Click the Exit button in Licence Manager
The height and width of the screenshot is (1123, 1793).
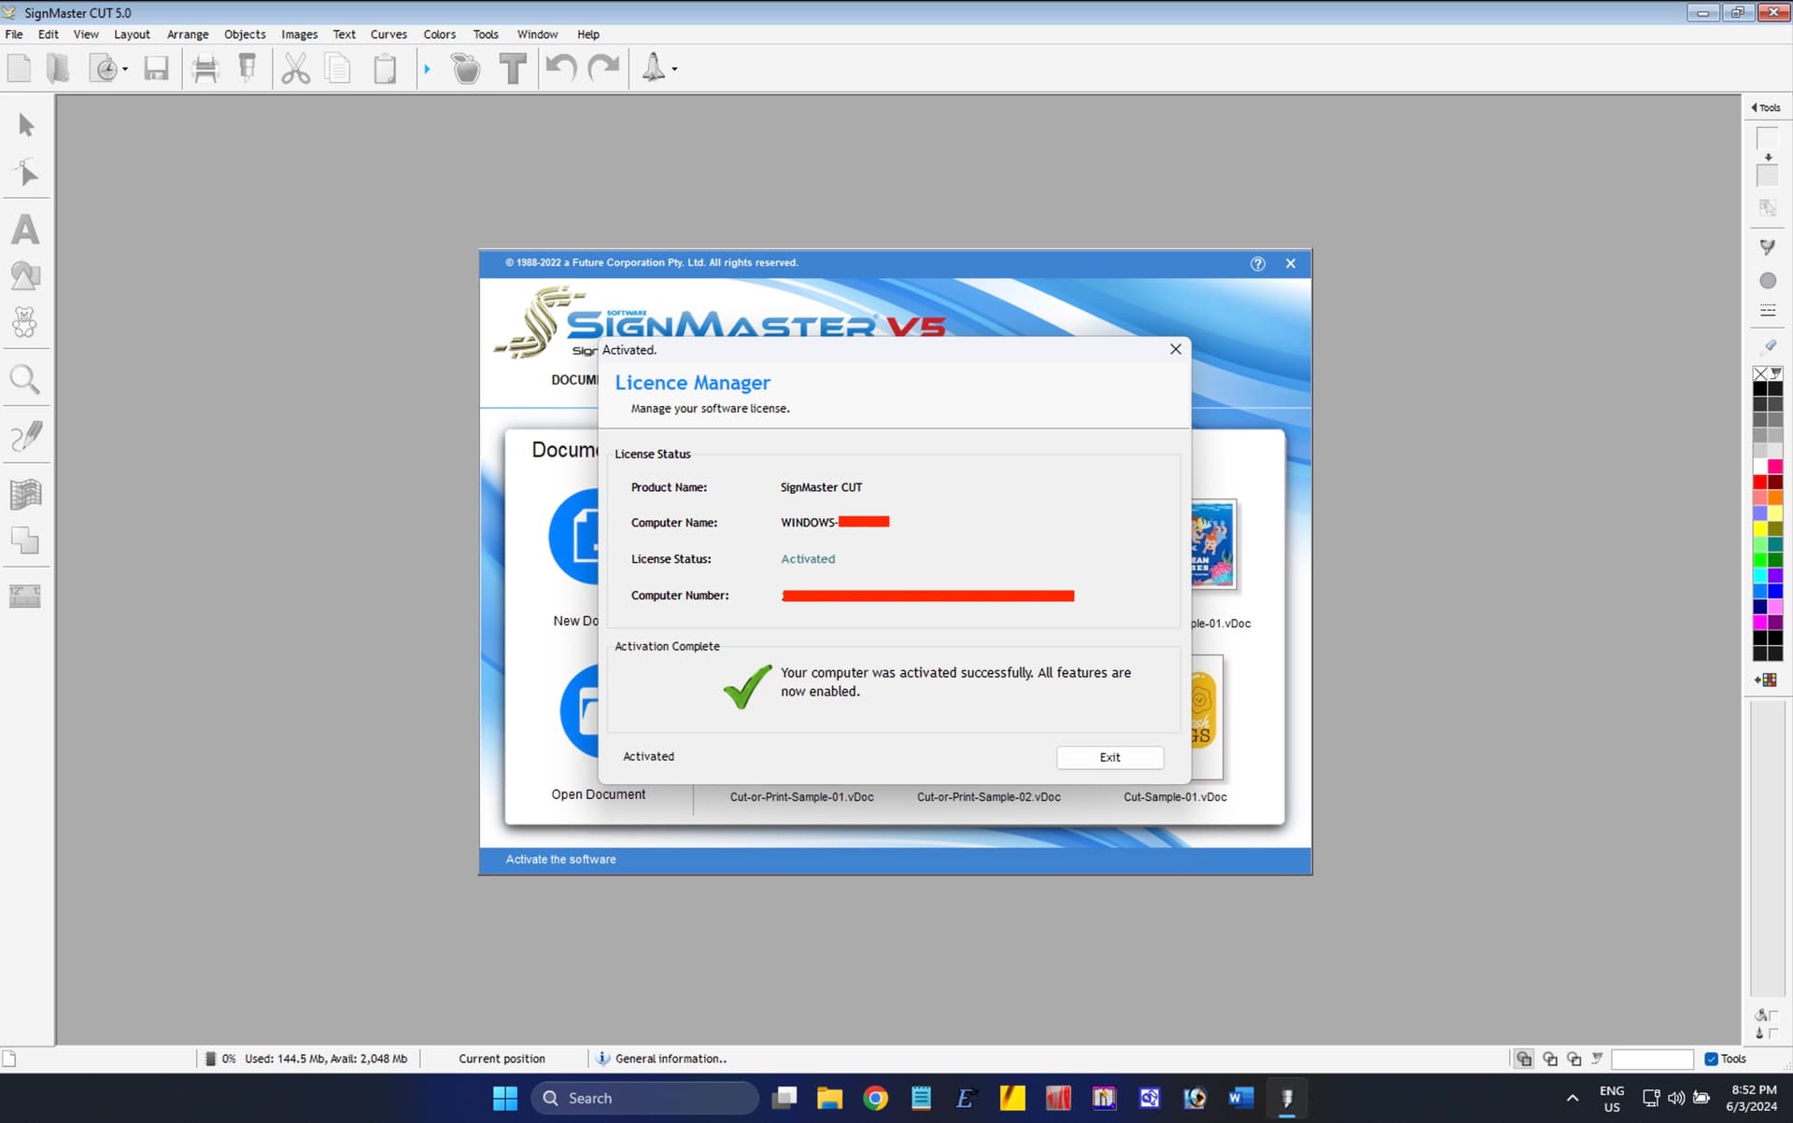pyautogui.click(x=1109, y=757)
